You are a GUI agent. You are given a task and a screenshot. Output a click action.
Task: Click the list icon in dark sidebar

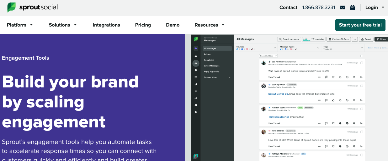[196, 77]
